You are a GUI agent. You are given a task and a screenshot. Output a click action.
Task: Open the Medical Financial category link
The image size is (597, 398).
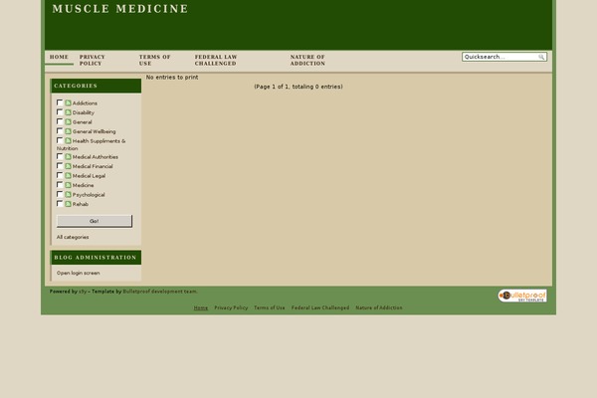point(93,166)
